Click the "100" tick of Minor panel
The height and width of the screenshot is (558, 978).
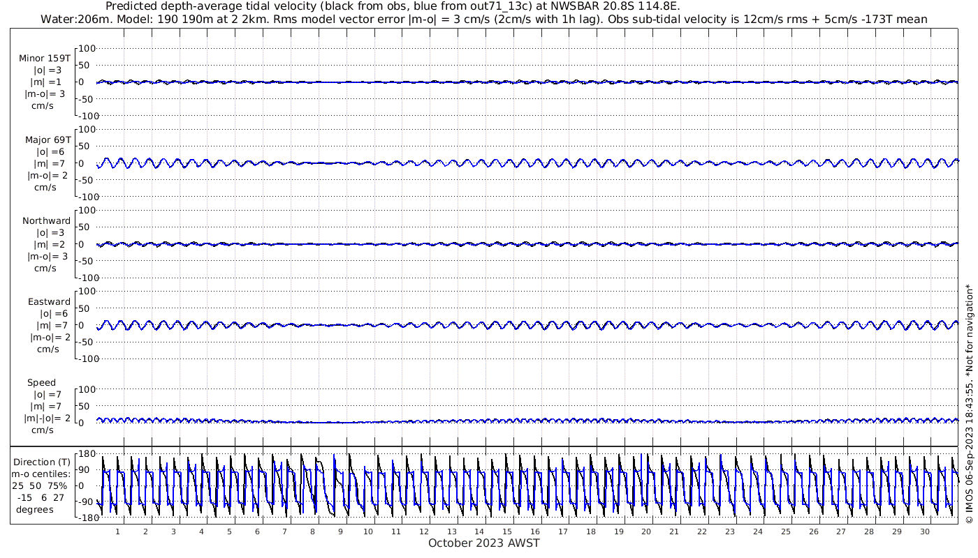[x=86, y=48]
